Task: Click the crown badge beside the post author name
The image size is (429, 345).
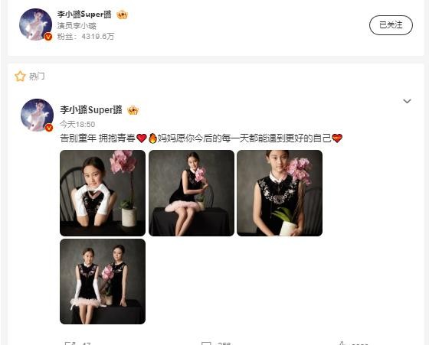Action: (133, 110)
